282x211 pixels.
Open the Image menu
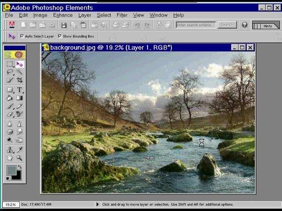[40, 15]
